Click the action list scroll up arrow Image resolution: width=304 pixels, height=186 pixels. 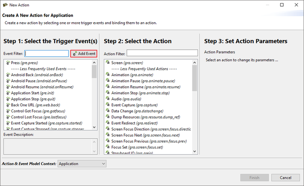click(x=195, y=63)
